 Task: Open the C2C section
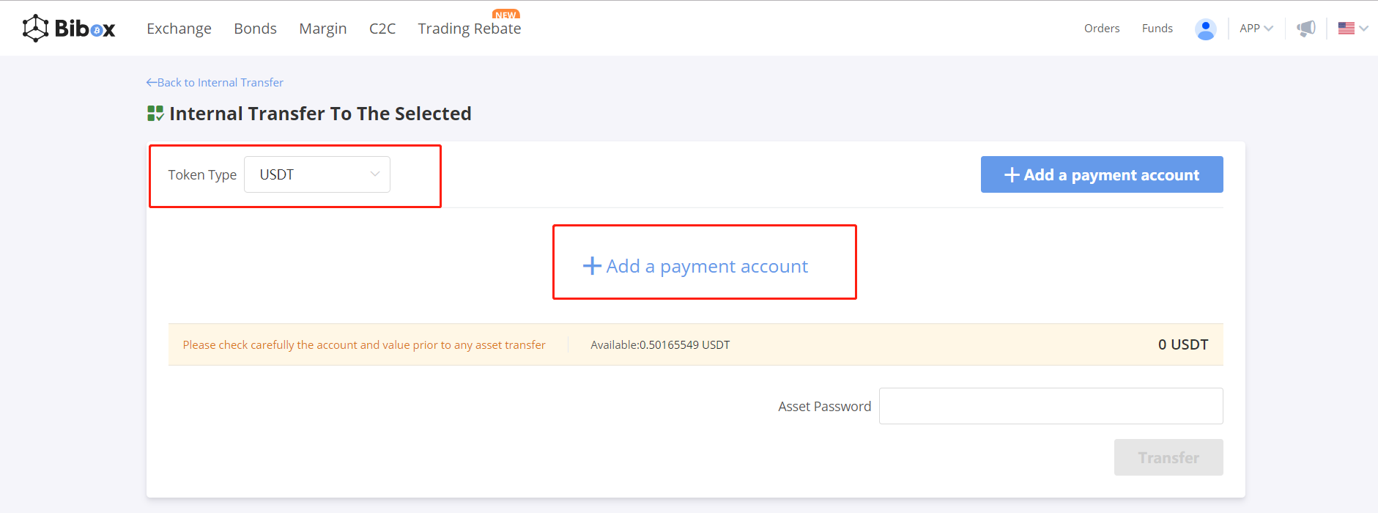382,29
